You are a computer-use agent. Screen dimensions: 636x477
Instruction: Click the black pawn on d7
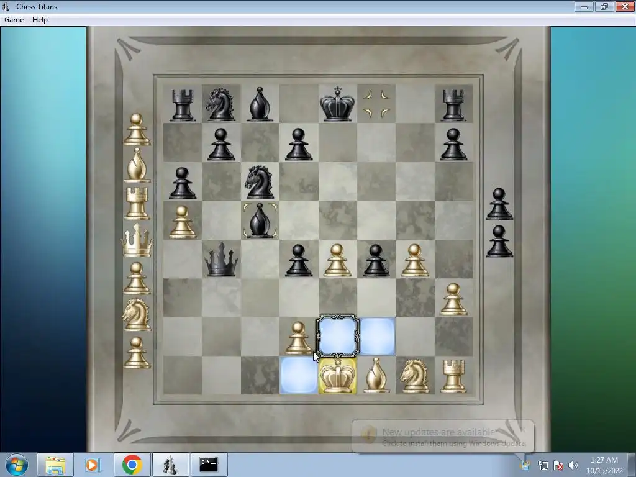[x=299, y=144]
